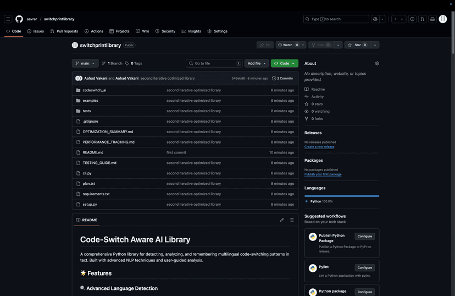Expand the Fork dropdown arrow
455x296 pixels.
point(338,45)
